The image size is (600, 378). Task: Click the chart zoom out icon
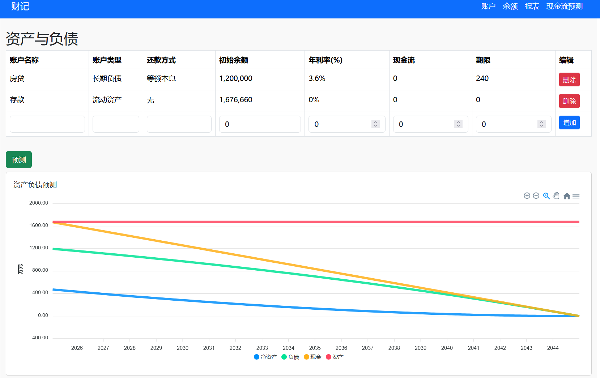point(536,196)
